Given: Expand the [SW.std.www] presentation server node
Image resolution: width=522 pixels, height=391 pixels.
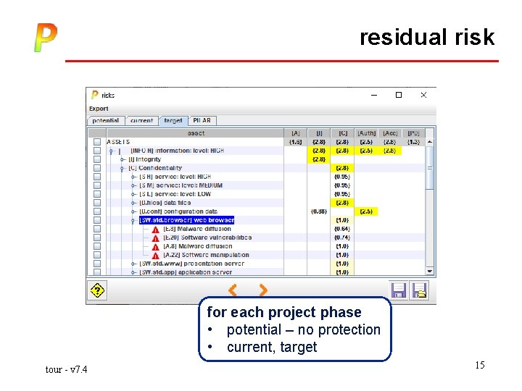Looking at the screenshot, I should click(x=133, y=264).
